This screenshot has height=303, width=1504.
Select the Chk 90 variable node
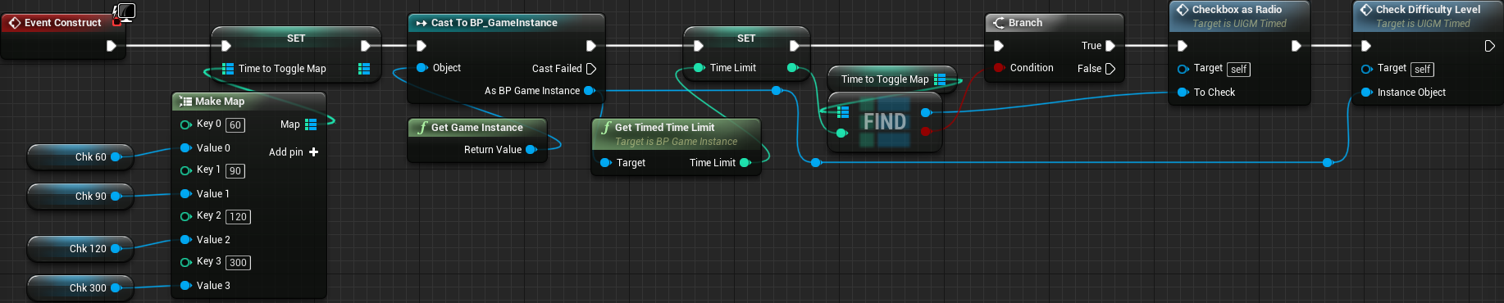(x=80, y=197)
